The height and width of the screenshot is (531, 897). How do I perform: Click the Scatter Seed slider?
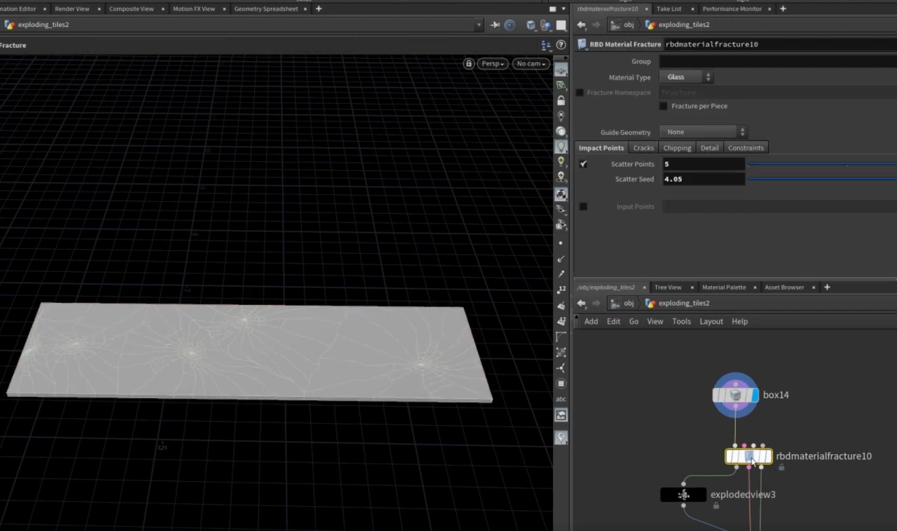pos(822,179)
